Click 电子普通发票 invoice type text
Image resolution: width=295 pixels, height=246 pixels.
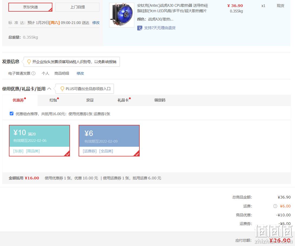pyautogui.click(x=19, y=73)
